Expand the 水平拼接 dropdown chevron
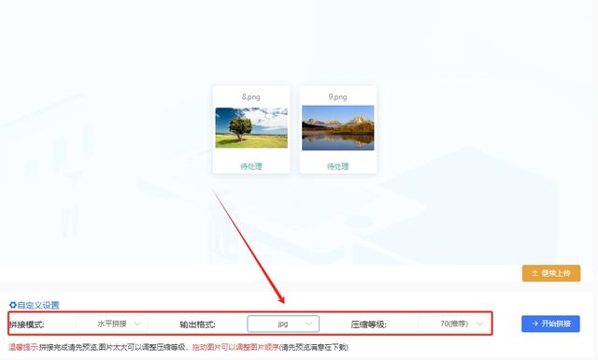598x360 pixels. click(137, 324)
